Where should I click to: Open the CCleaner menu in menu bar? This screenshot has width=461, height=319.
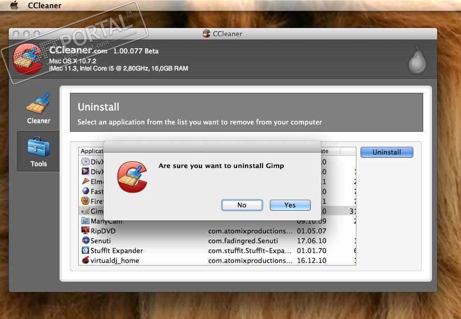click(x=45, y=6)
